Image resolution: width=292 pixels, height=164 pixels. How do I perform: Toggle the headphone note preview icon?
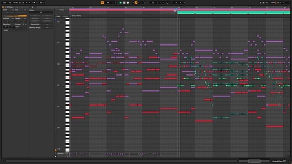click(56, 19)
